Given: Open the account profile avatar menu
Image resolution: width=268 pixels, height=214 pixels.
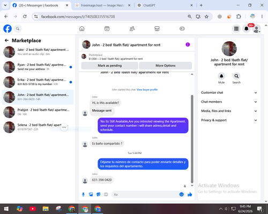Looking at the screenshot, I should point(257,29).
